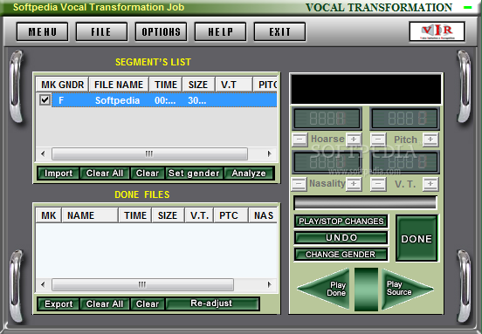Export the done files
The height and width of the screenshot is (334, 482).
pyautogui.click(x=59, y=304)
